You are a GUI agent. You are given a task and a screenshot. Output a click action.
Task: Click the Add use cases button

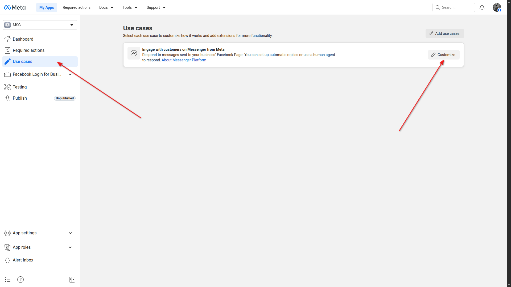(x=444, y=33)
